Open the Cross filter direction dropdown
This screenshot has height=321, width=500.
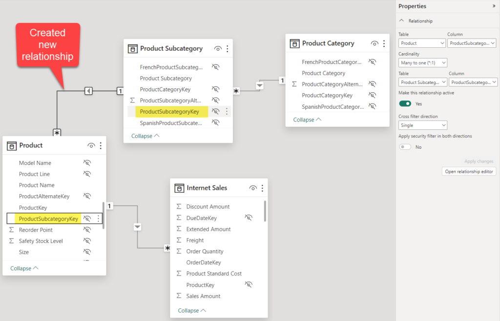point(423,125)
